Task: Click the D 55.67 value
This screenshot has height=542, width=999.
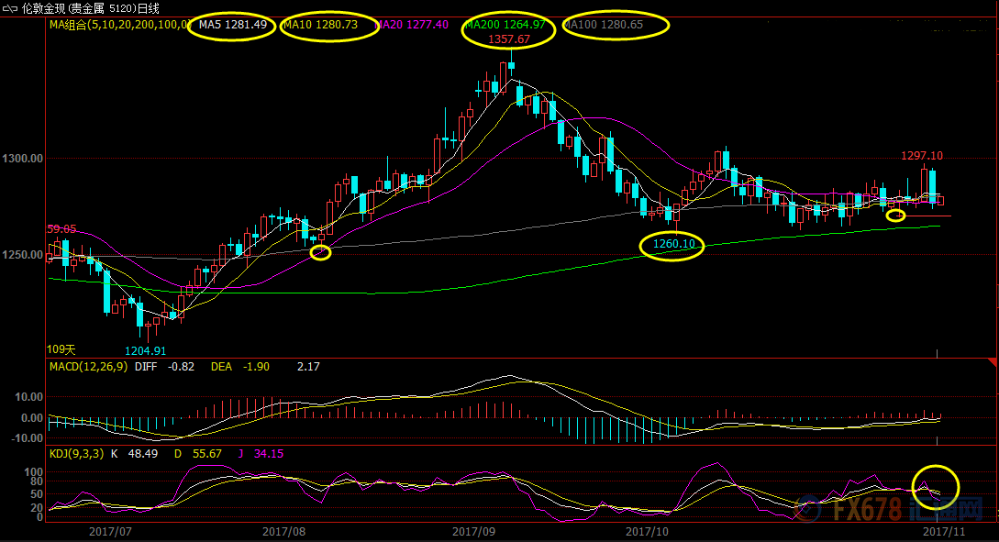Action: coord(198,454)
